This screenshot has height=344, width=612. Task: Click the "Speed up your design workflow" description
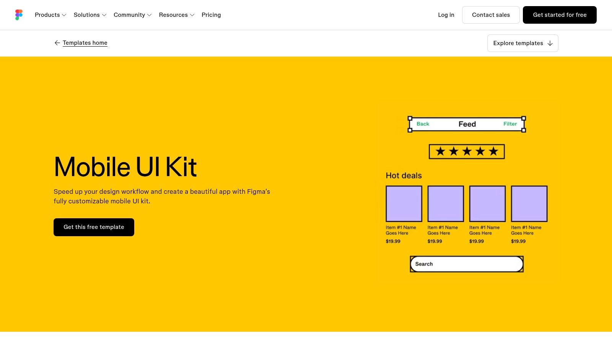coord(162,196)
